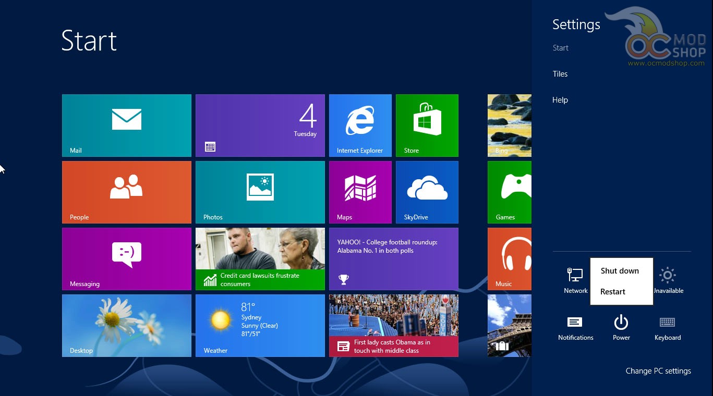The height and width of the screenshot is (396, 713).
Task: Open the Keyboard icon
Action: pos(668,328)
